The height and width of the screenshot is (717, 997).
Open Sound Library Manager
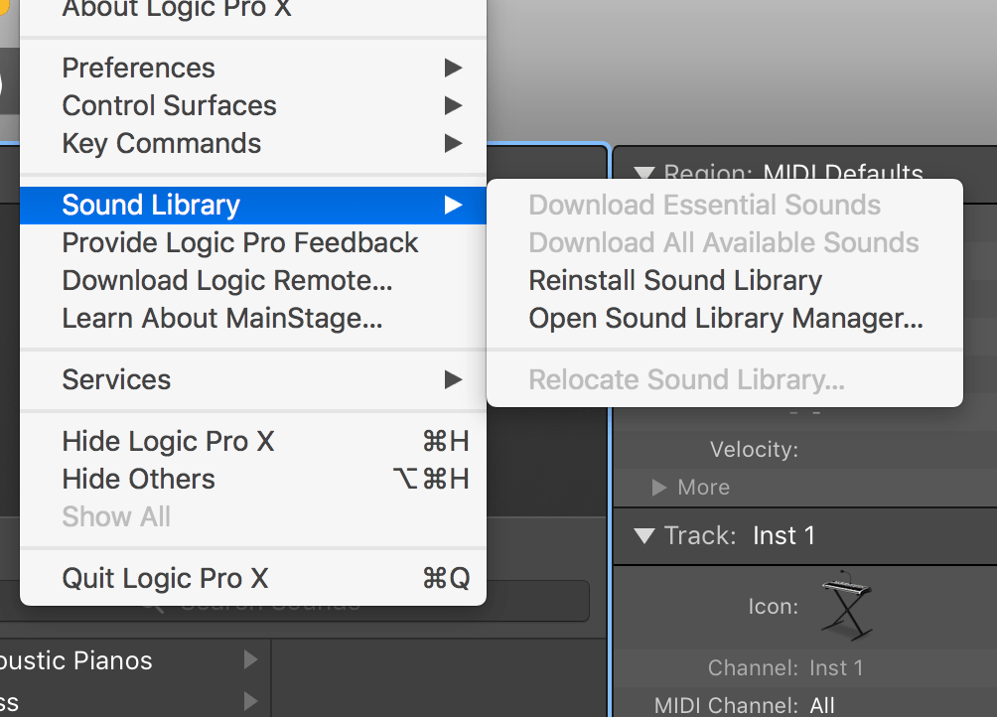[x=726, y=318]
